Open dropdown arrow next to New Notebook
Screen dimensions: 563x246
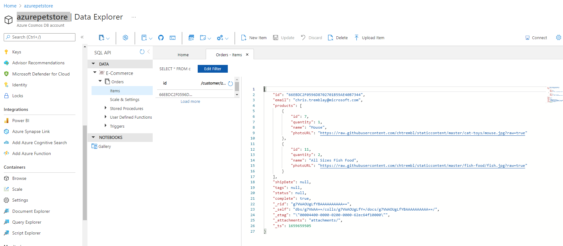[151, 38]
